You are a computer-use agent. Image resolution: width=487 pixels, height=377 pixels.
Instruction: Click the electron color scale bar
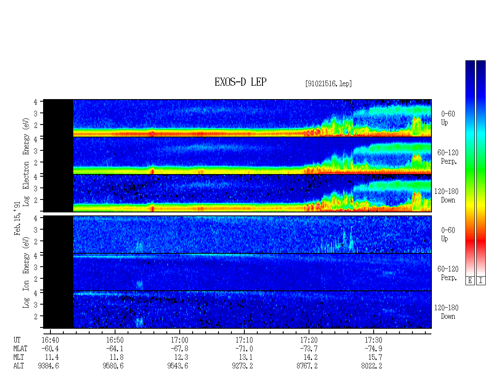[x=470, y=168]
